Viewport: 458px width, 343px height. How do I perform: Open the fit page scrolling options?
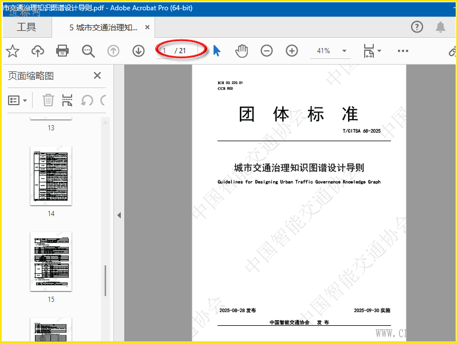pos(373,51)
